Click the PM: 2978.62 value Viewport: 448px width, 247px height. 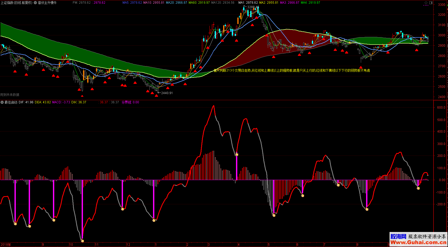(x=82, y=3)
